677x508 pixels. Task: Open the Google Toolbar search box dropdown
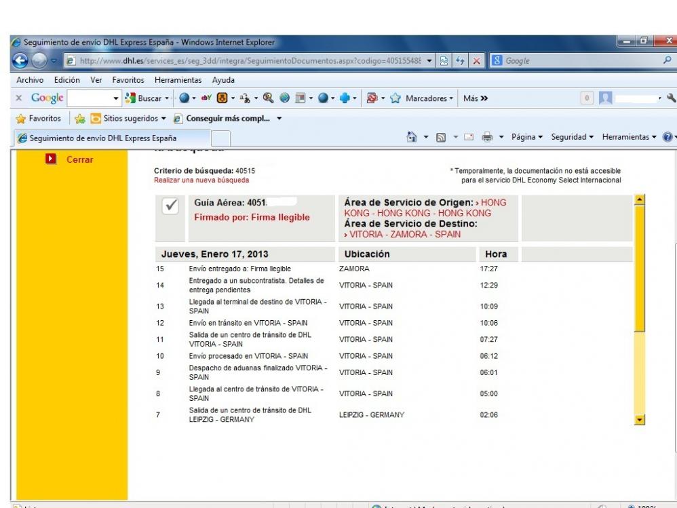tap(116, 98)
